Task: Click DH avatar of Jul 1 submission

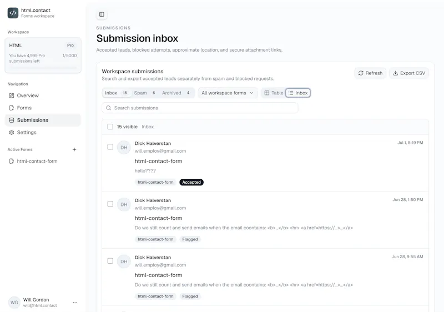Action: [x=124, y=148]
